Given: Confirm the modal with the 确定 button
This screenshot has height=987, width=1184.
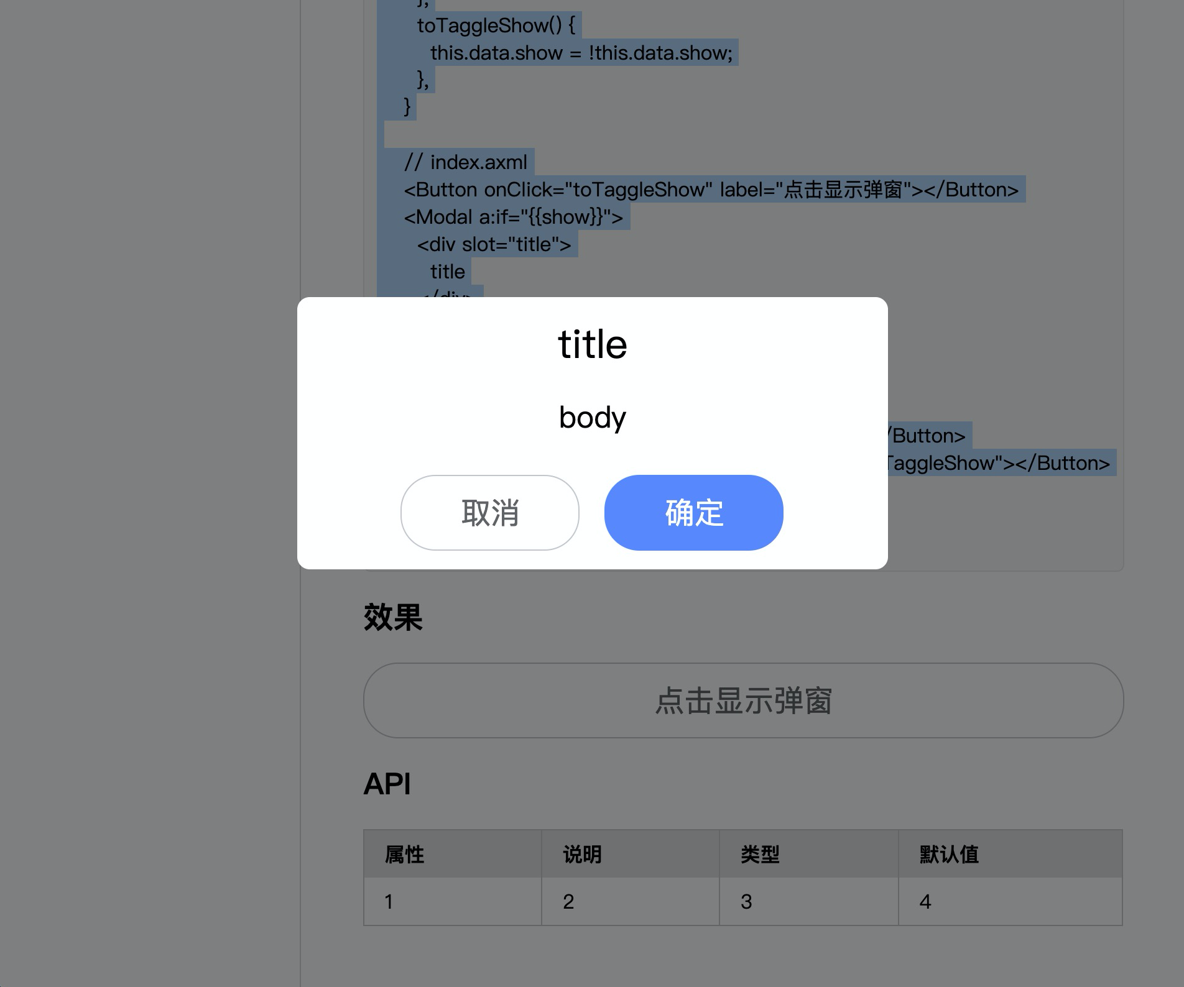Looking at the screenshot, I should click(693, 513).
